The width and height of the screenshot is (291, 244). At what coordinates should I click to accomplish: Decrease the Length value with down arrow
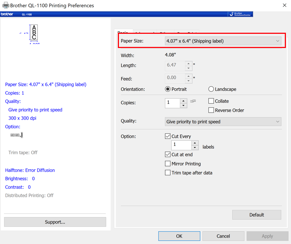188,68
